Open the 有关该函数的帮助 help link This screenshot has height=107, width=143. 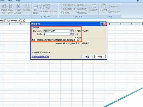pos(40,56)
